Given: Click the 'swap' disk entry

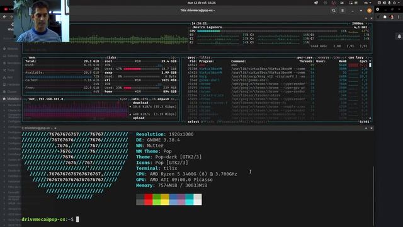Looking at the screenshot, I should coord(108,73).
